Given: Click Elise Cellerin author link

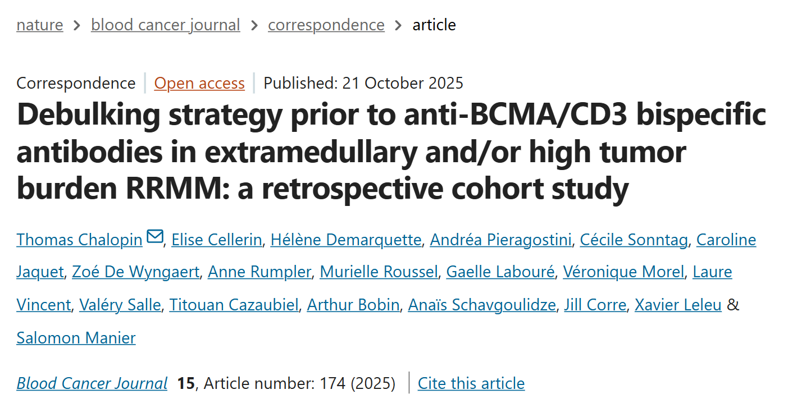Looking at the screenshot, I should pos(216,240).
